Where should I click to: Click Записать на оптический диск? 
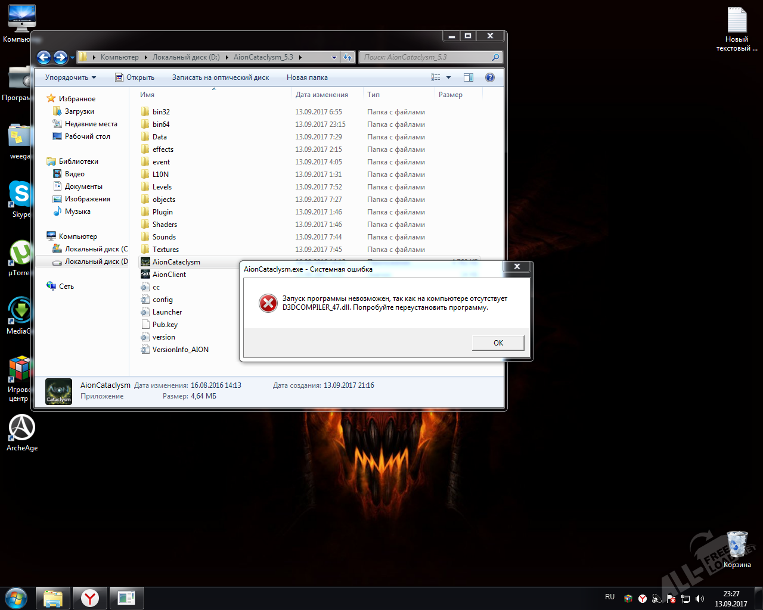pos(220,77)
